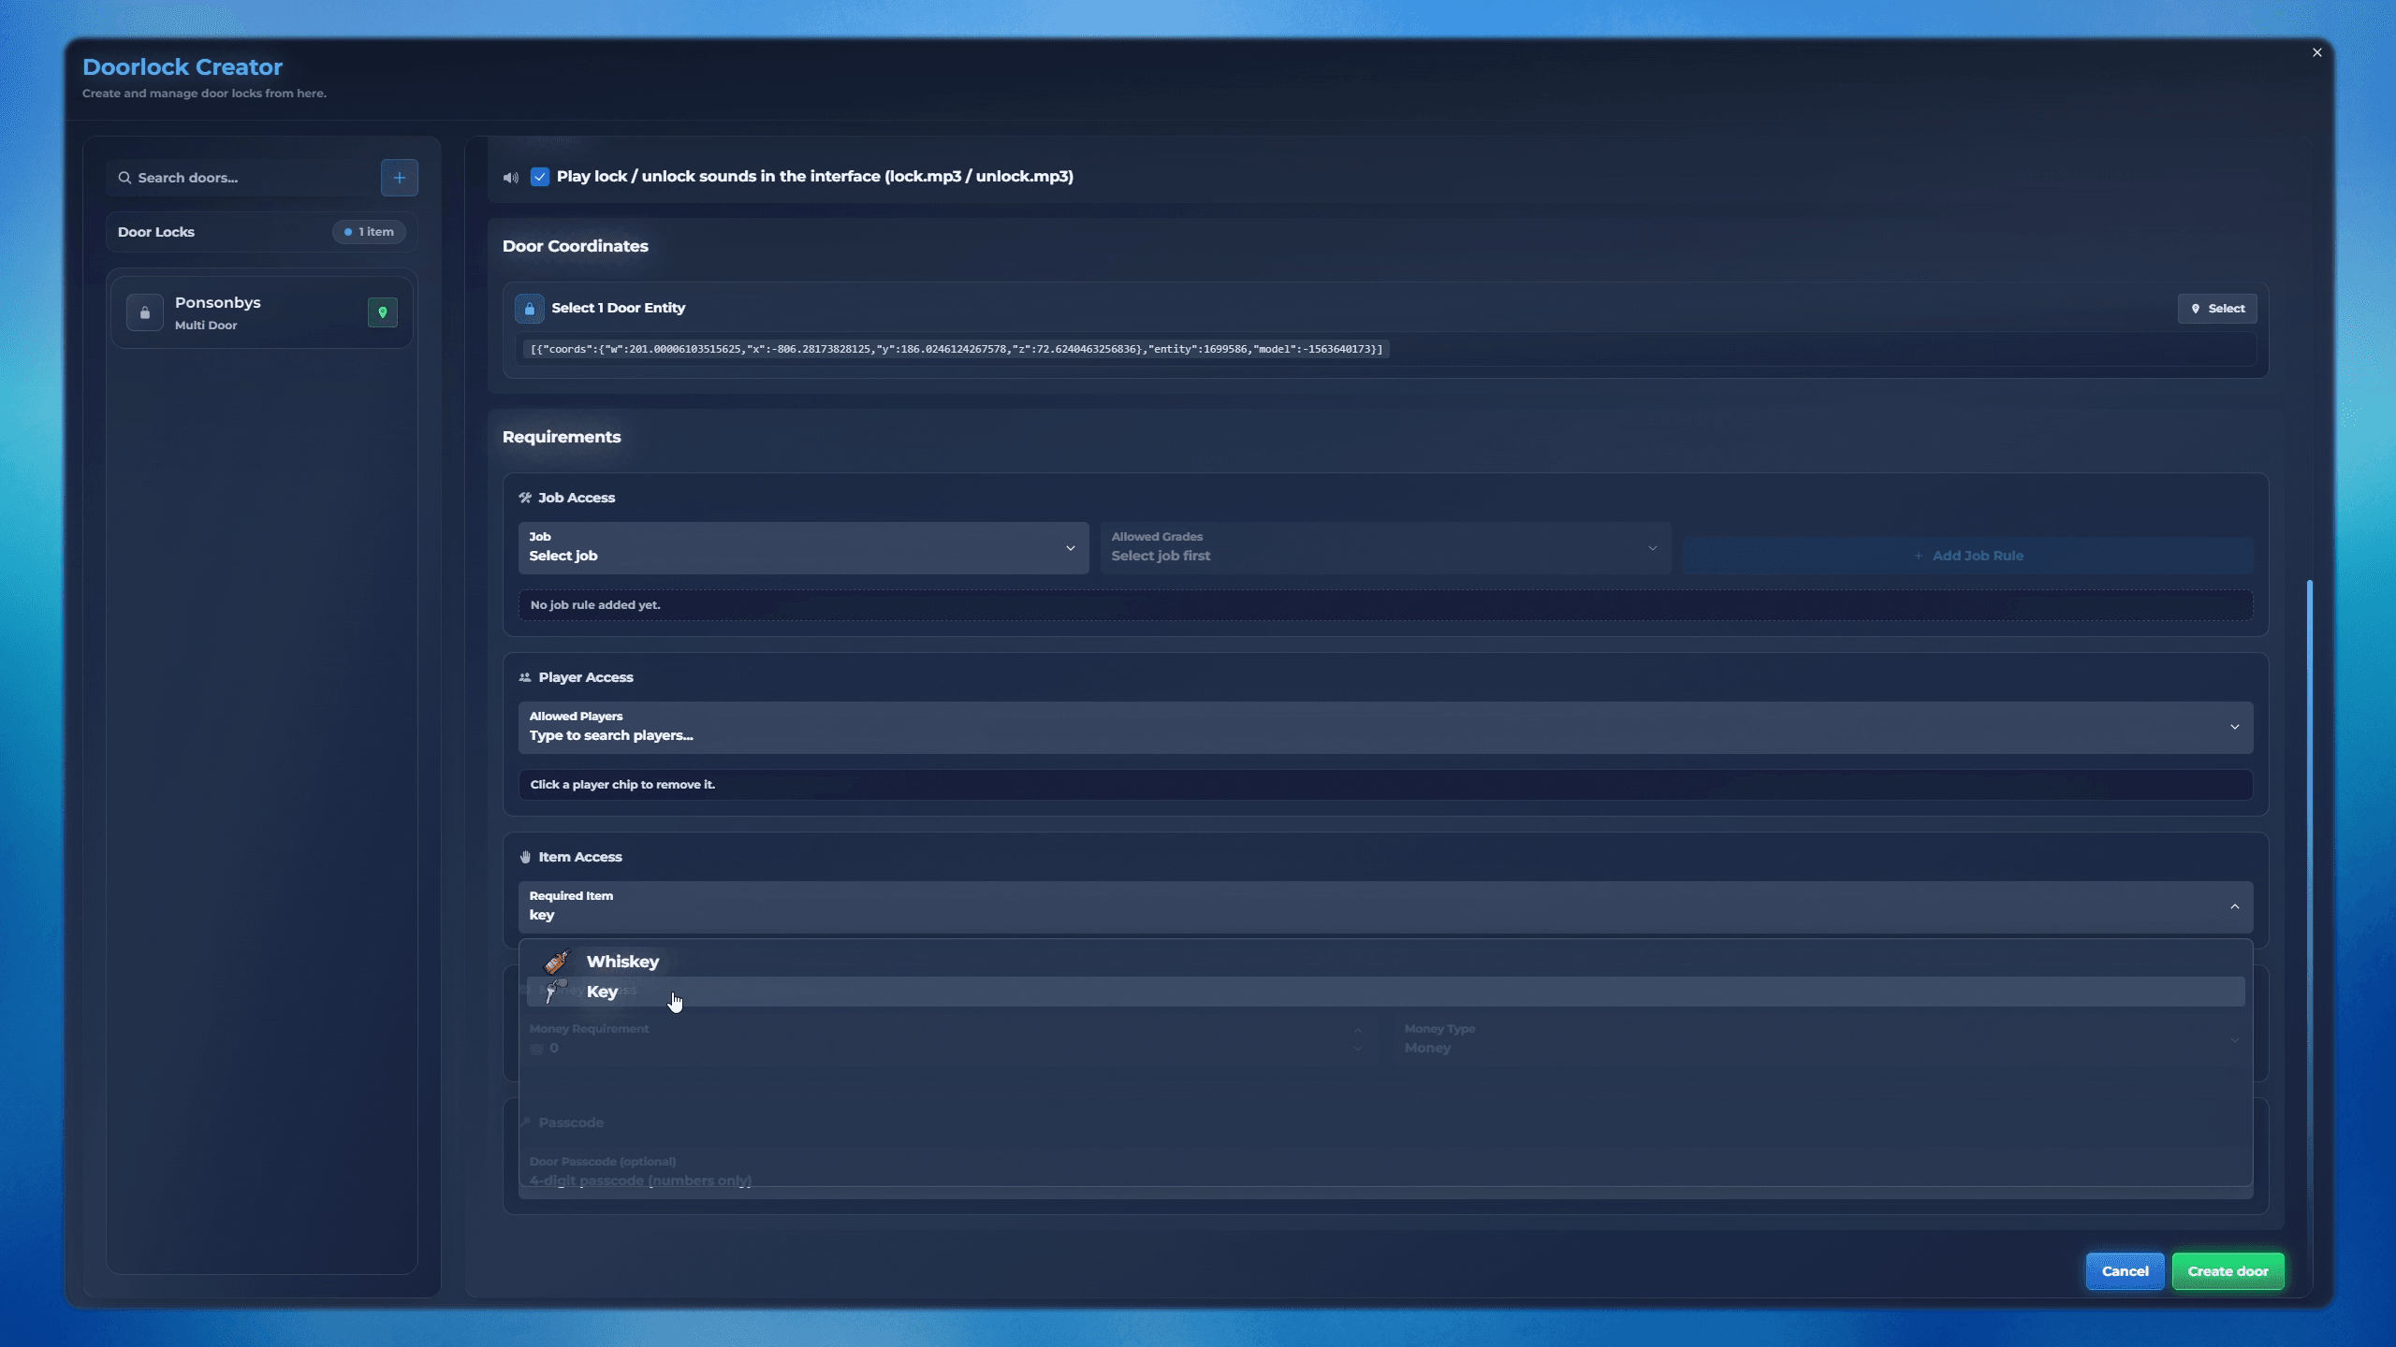Open the Ponsonbys Multi Door entry

[262, 312]
